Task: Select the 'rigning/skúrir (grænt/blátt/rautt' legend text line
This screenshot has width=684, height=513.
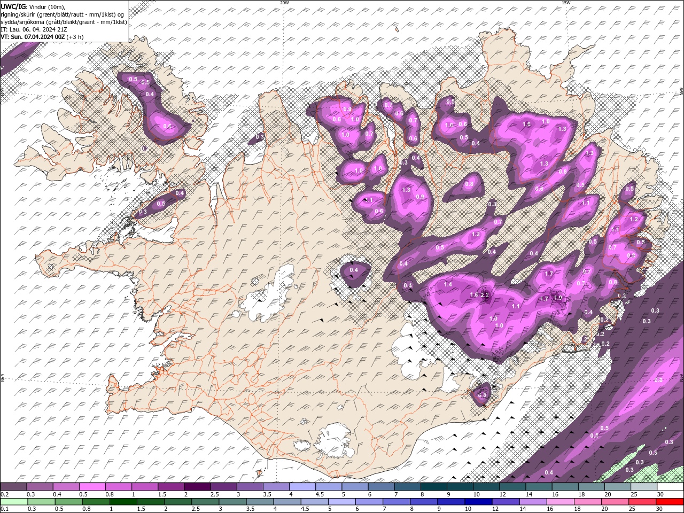Action: 63,14
